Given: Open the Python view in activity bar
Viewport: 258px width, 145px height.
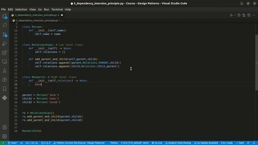Looking at the screenshot, I should (x=4, y=98).
